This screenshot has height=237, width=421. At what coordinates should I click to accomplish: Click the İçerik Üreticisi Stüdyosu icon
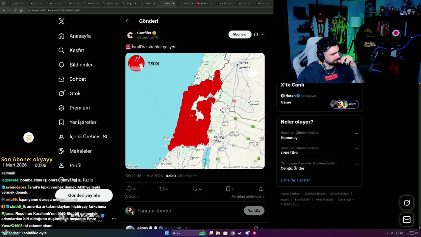pos(62,137)
